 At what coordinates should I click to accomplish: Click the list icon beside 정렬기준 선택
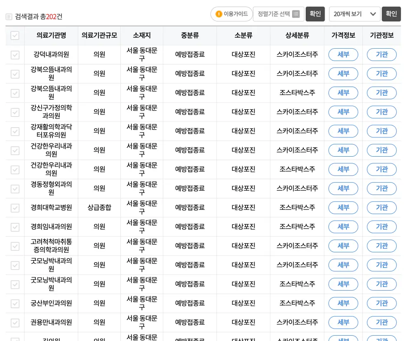click(296, 14)
